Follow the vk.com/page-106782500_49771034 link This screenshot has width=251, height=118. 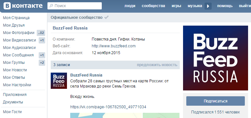(x=108, y=107)
